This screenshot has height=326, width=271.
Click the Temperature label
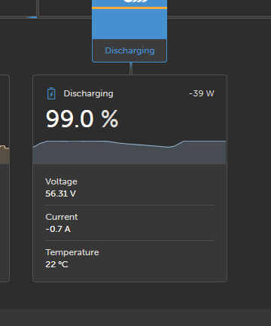coord(72,252)
